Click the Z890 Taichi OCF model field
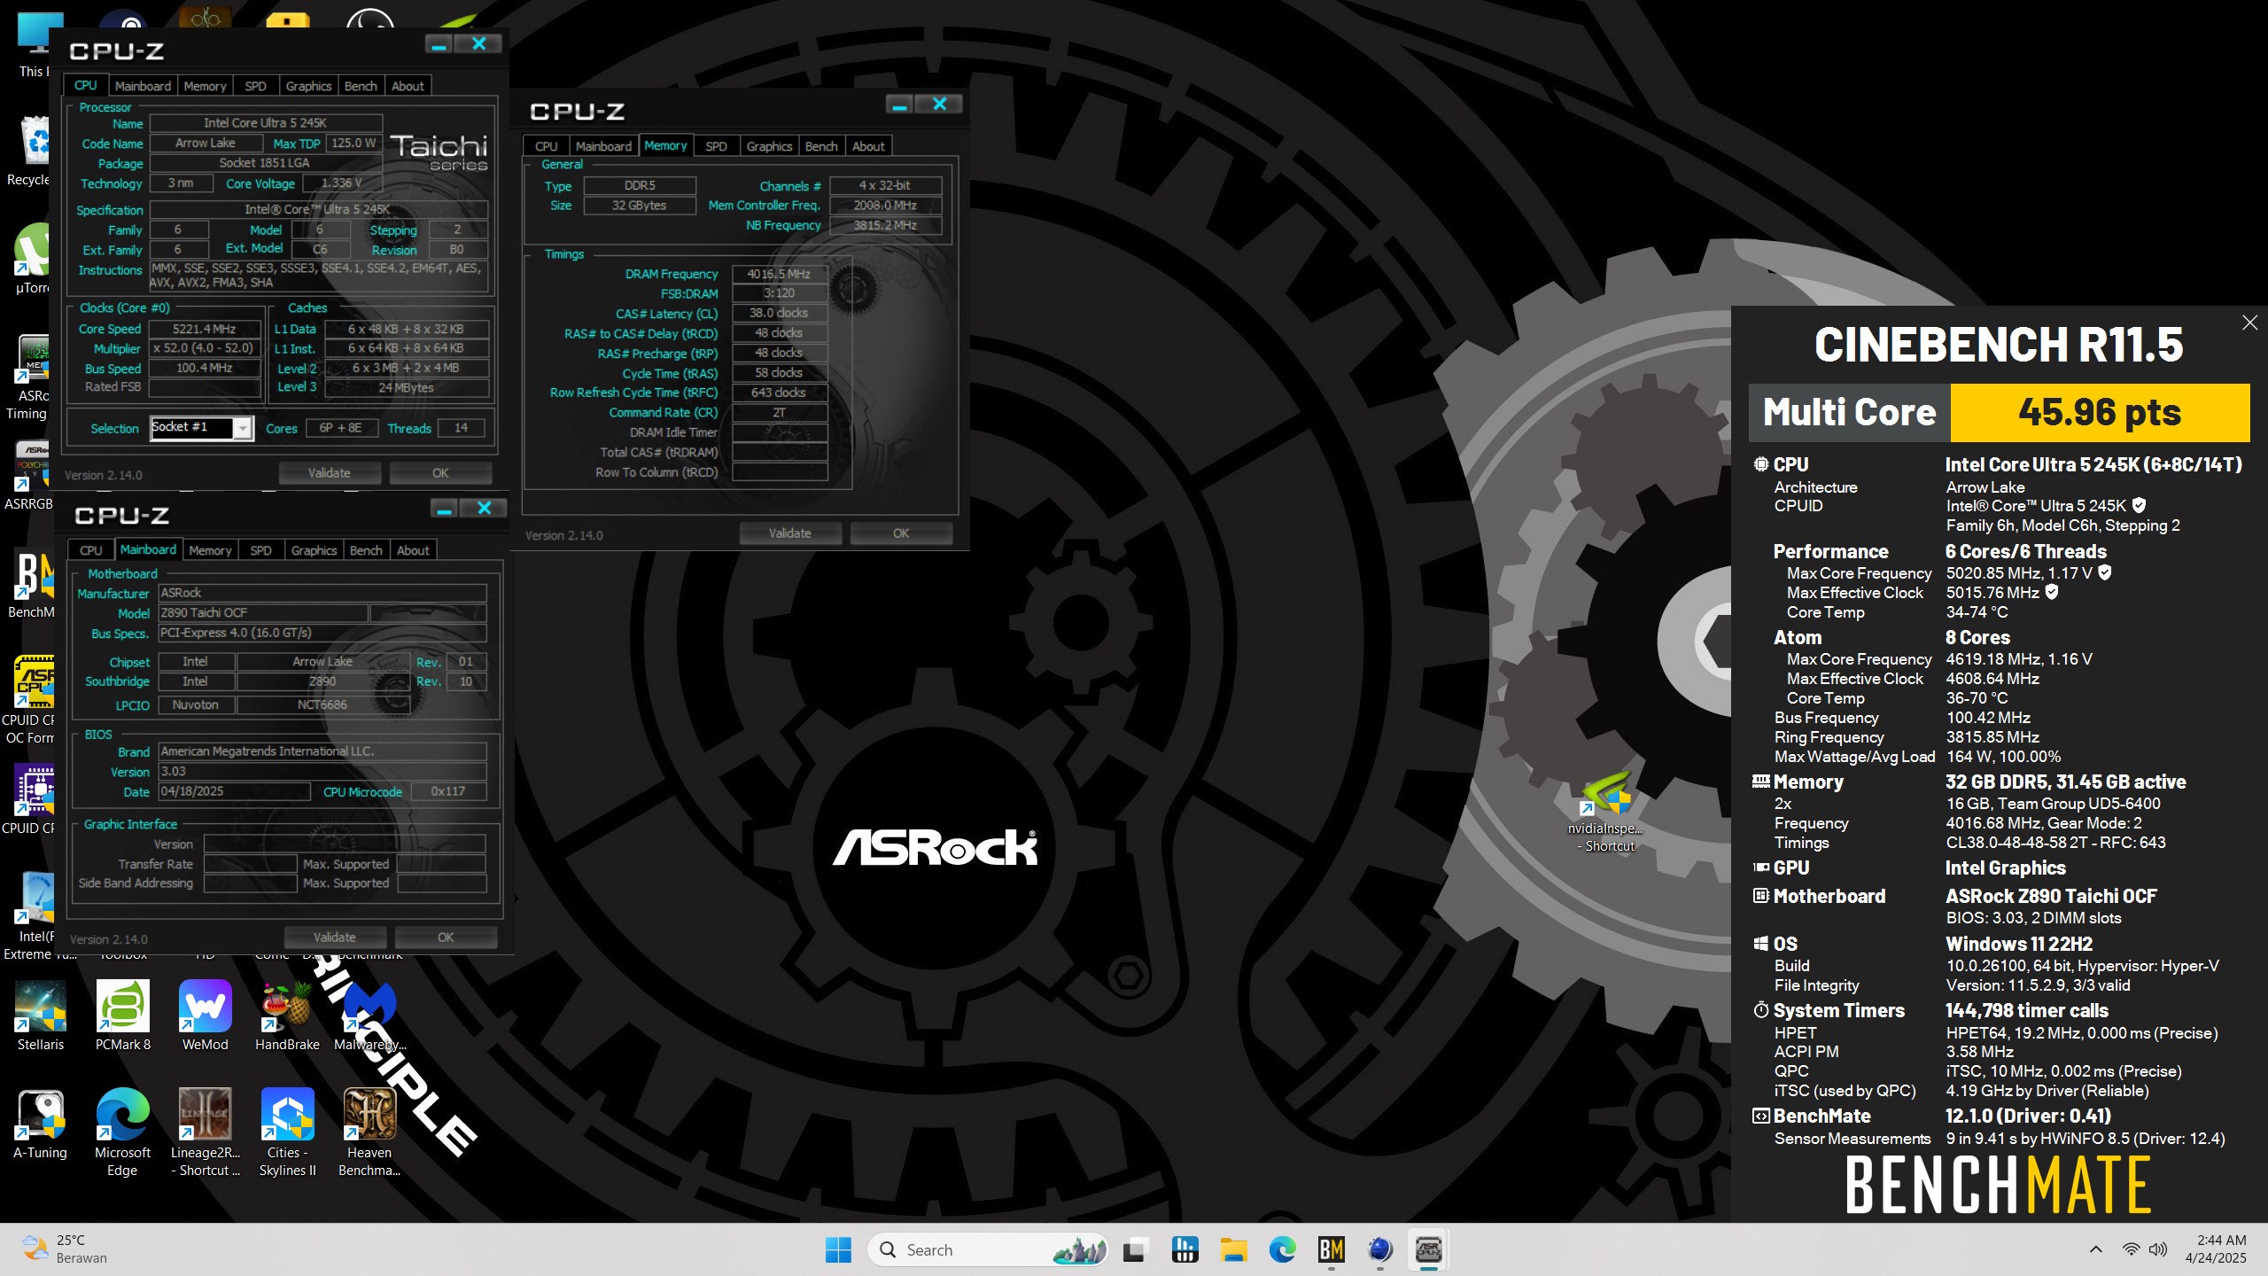Image resolution: width=2268 pixels, height=1276 pixels. click(262, 613)
